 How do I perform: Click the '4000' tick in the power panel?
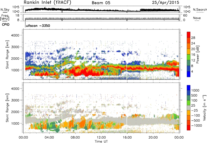click(x=15, y=35)
